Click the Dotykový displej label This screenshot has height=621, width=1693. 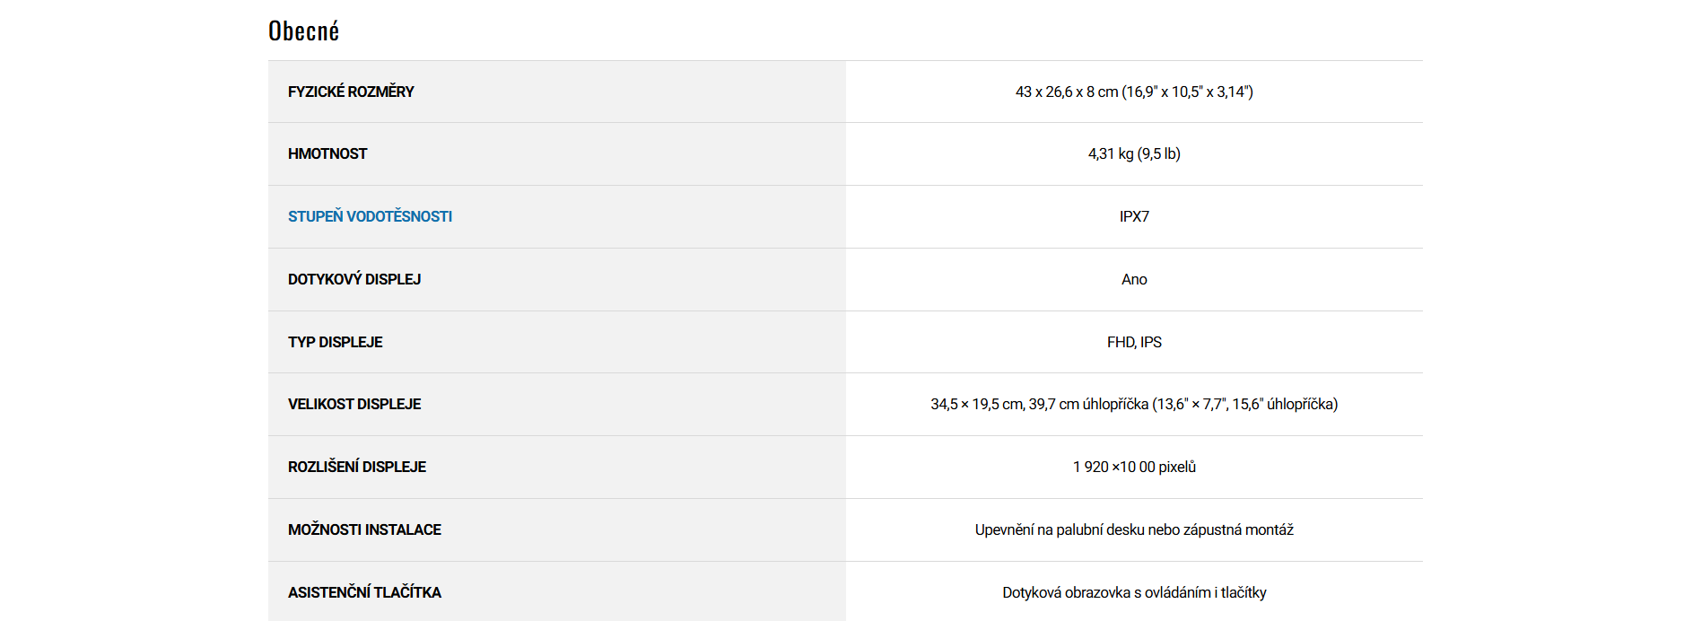[354, 279]
